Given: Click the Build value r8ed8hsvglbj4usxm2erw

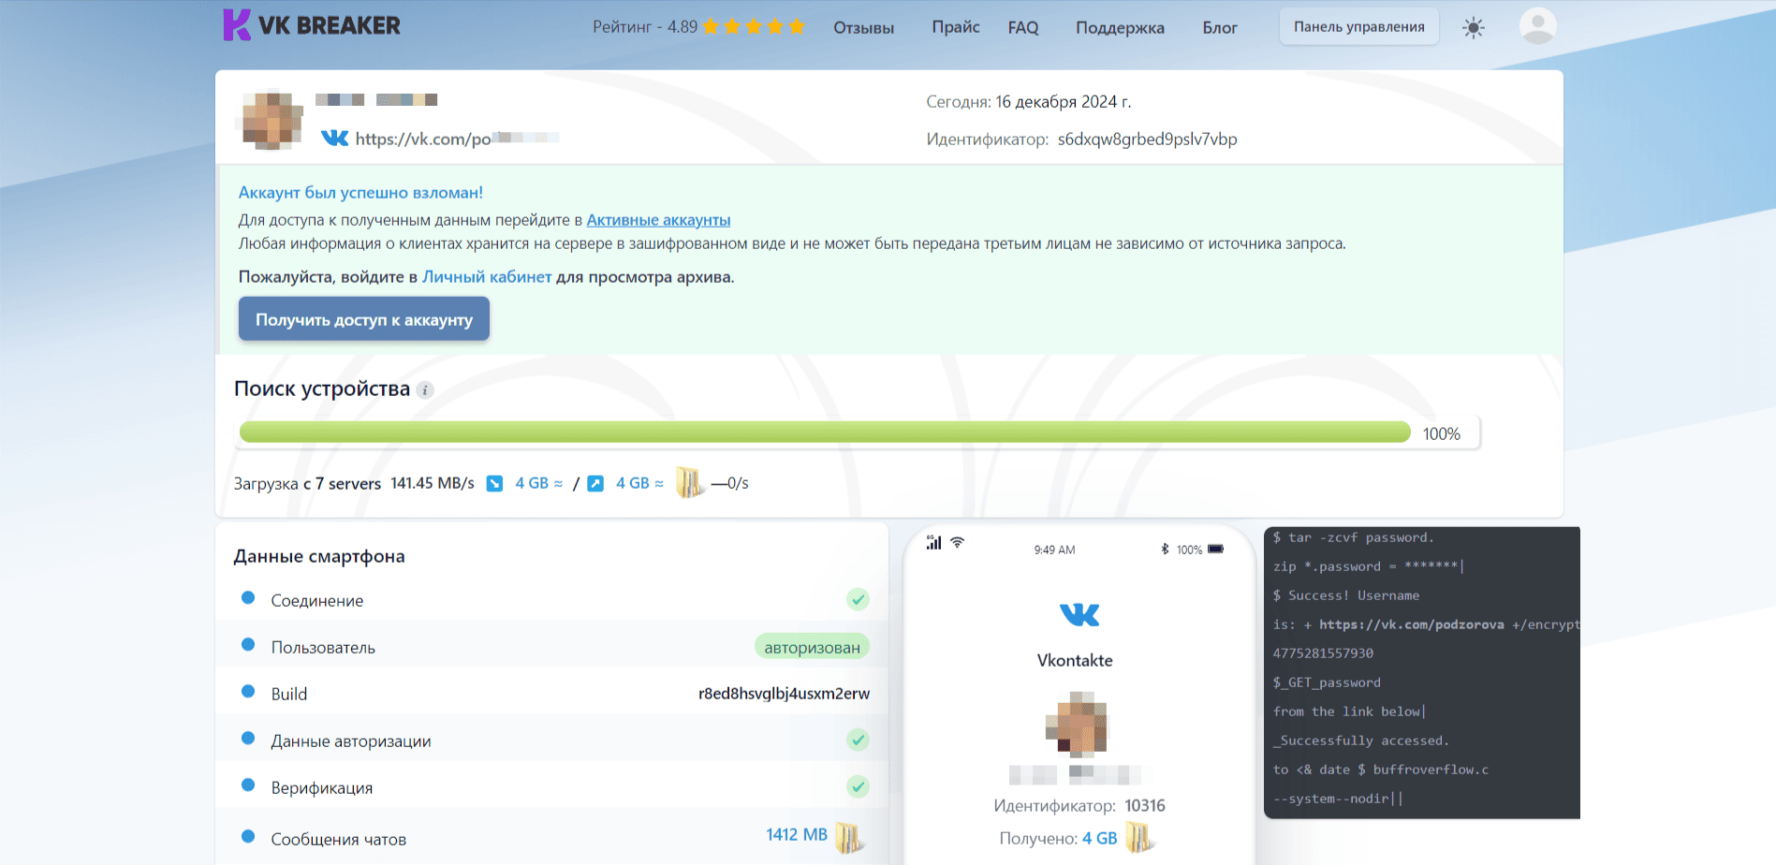Looking at the screenshot, I should (x=784, y=694).
